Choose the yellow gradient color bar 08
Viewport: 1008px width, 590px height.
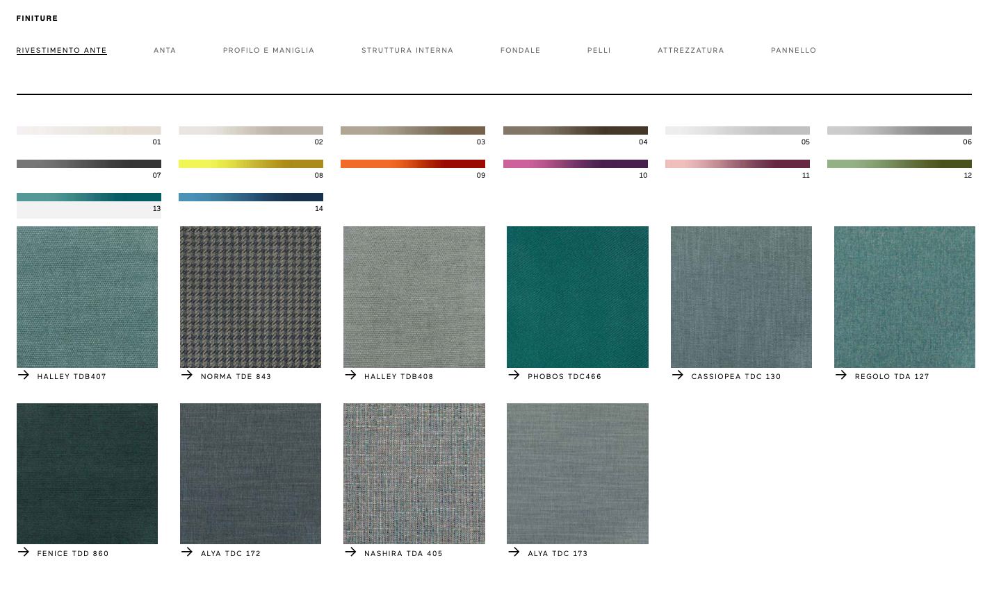click(250, 165)
